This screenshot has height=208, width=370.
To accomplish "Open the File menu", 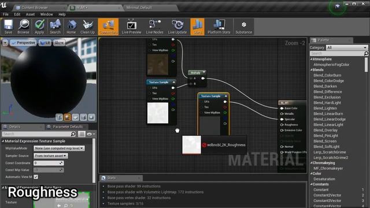I will click(x=6, y=14).
